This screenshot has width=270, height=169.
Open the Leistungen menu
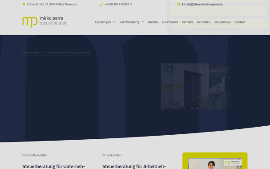[x=103, y=22]
